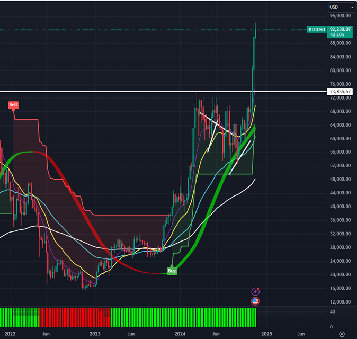Click the 2025 label on time axis
The width and height of the screenshot is (357, 339).
[266, 334]
